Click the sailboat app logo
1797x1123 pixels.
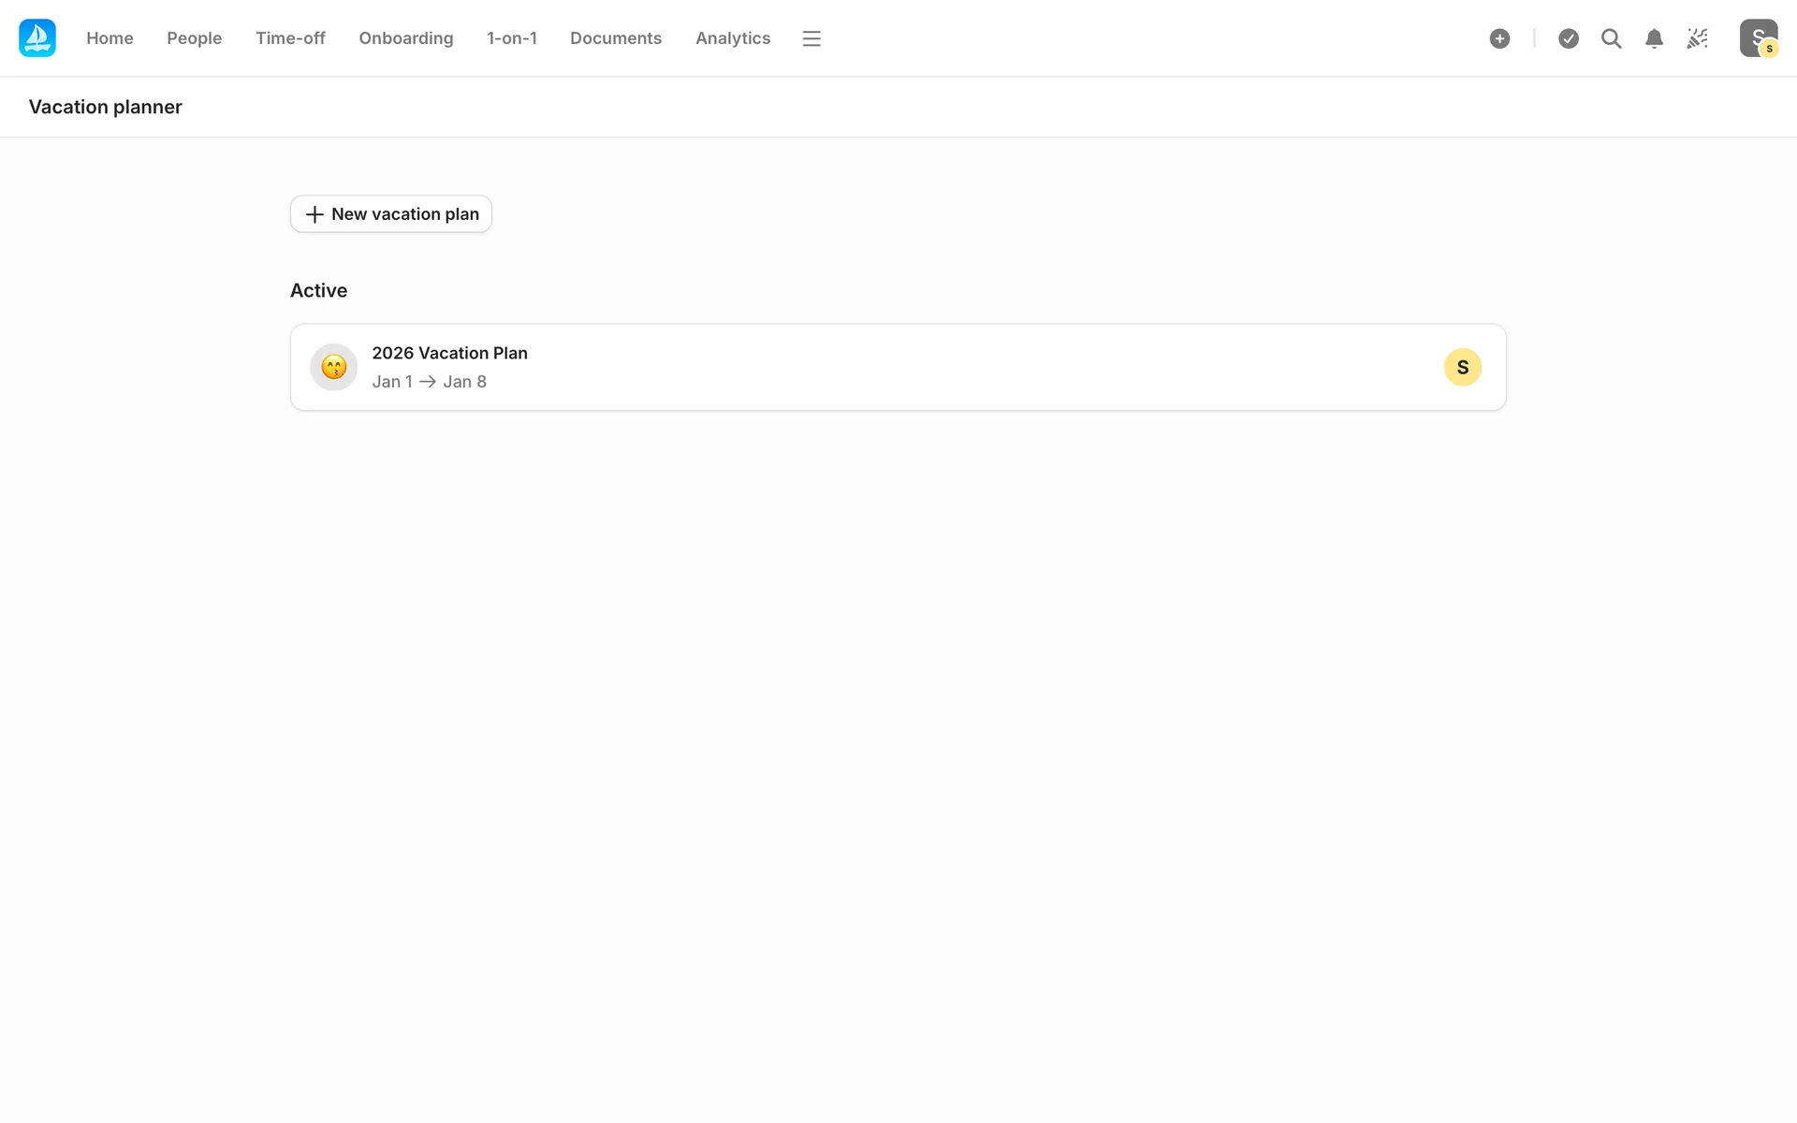pyautogui.click(x=37, y=38)
